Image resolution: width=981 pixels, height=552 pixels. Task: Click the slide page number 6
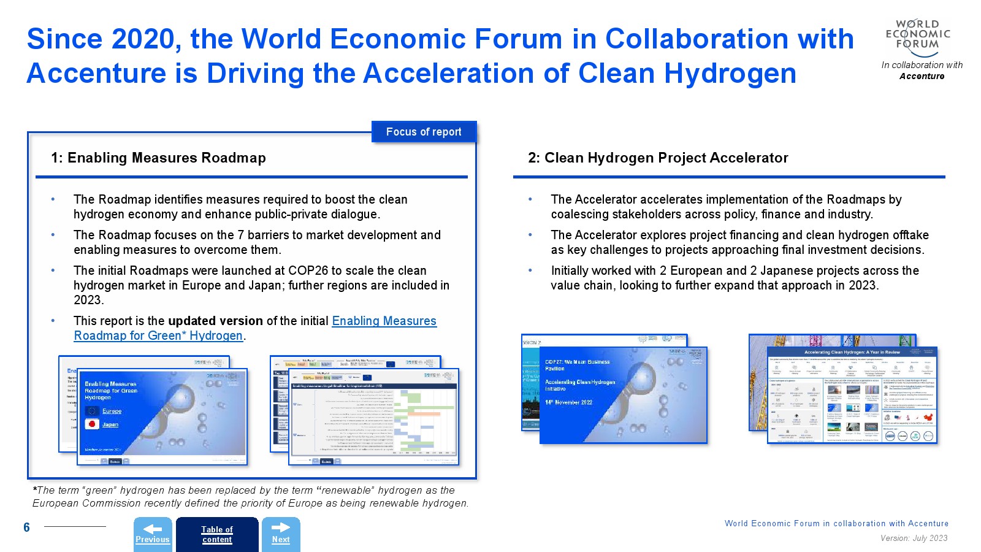pos(26,527)
